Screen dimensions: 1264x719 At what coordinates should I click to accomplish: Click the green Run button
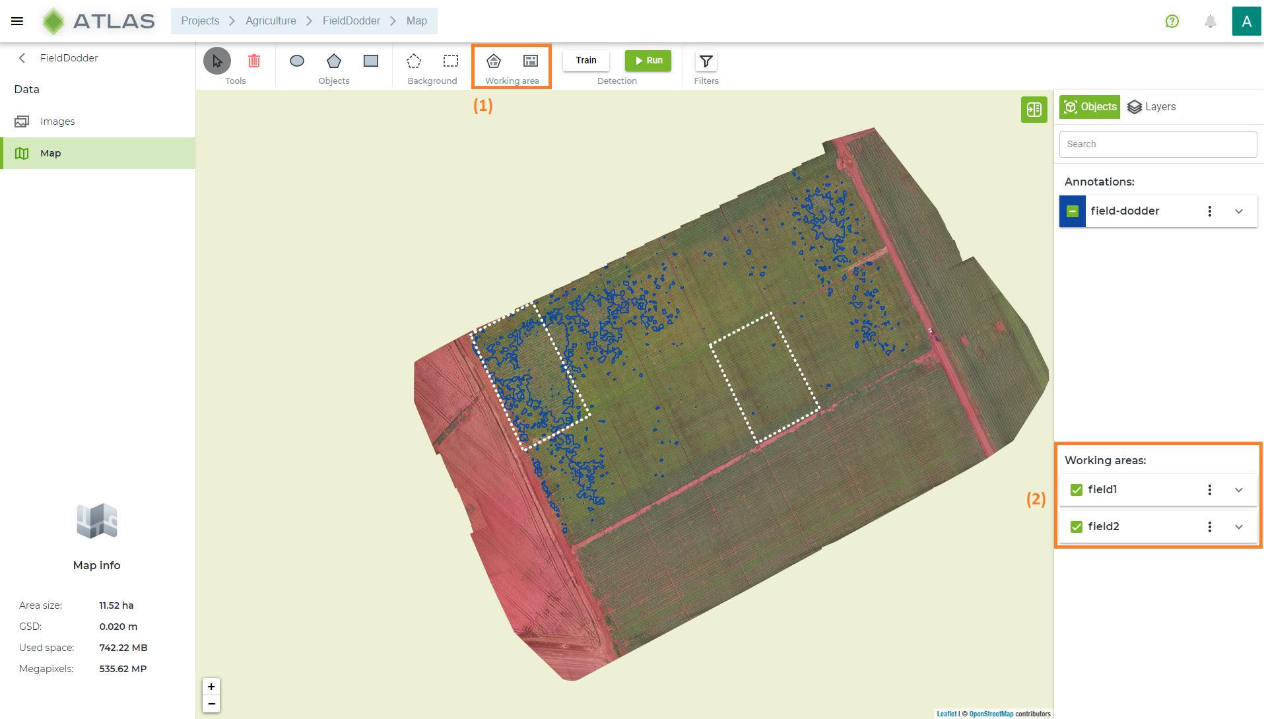[648, 60]
